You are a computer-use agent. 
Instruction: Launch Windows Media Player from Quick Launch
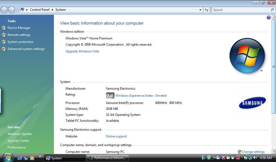32,158
